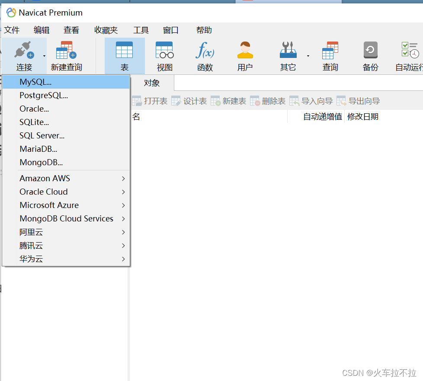
Task: Select the Table (表) toolbar icon
Action: pyautogui.click(x=125, y=50)
